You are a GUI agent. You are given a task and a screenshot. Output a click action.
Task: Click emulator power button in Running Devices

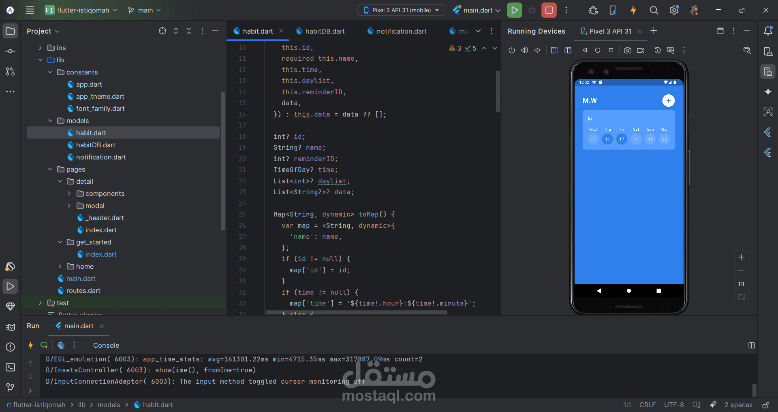coord(512,50)
